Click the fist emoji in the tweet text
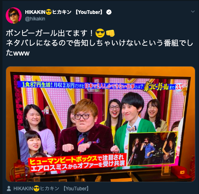Screen dimensions: 199x194 110,33
